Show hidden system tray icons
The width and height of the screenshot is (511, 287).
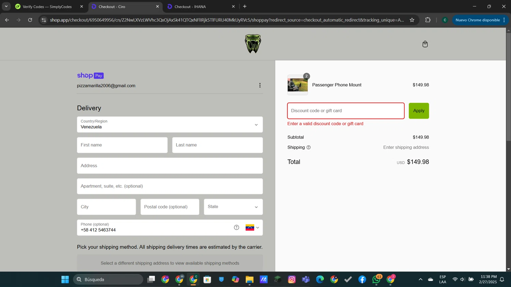(x=420, y=280)
